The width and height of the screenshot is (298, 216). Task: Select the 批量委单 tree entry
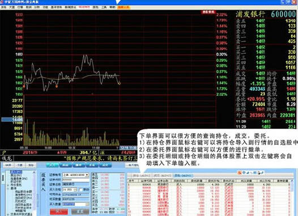19,179
